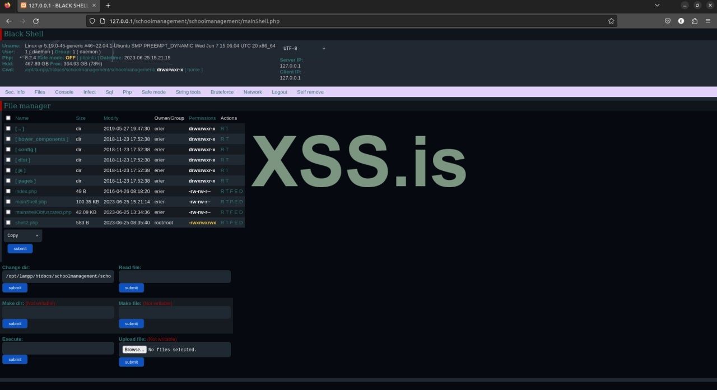
Task: Open the Firefox account avatar icon
Action: click(681, 21)
